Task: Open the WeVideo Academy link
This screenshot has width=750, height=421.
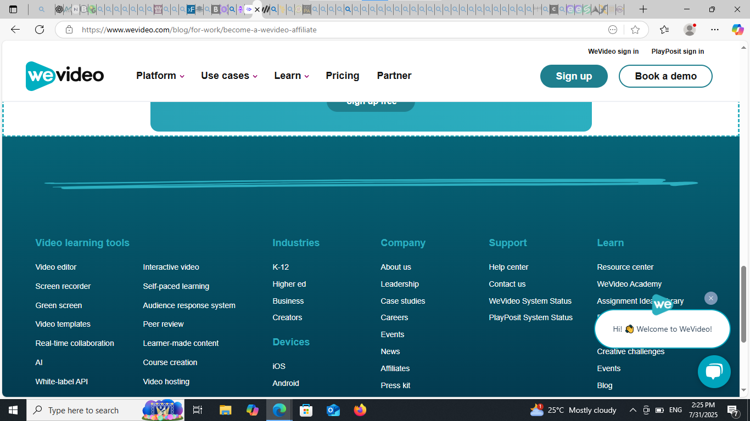Action: [x=629, y=284]
